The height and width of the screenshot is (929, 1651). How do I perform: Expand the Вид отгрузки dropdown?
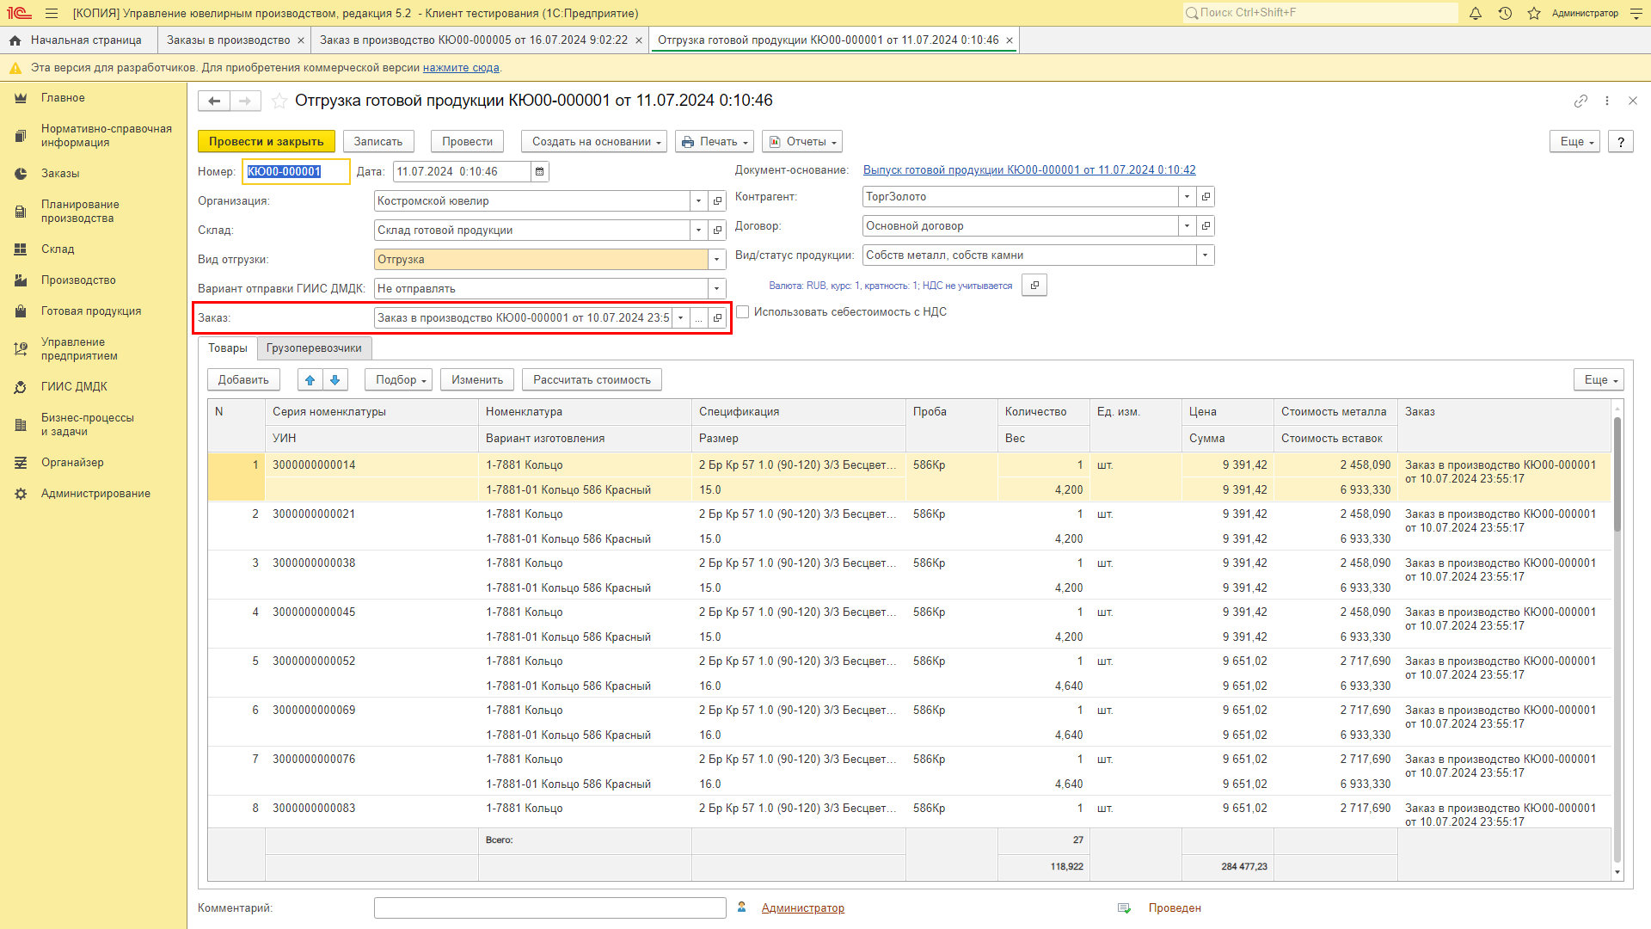click(x=717, y=260)
